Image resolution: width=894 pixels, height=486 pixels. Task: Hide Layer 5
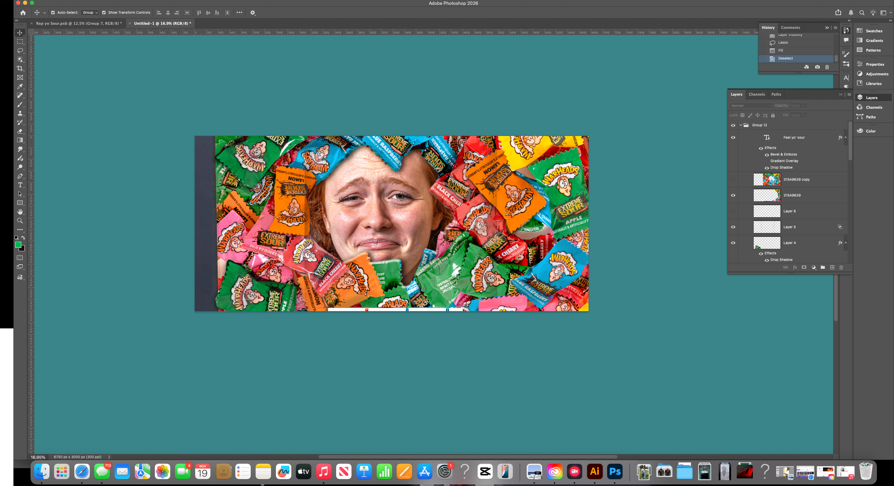[x=733, y=227]
